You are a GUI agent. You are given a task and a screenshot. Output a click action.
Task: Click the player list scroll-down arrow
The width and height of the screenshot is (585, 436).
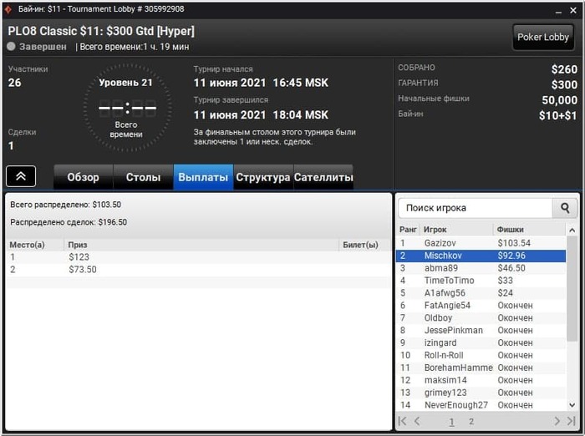[572, 405]
